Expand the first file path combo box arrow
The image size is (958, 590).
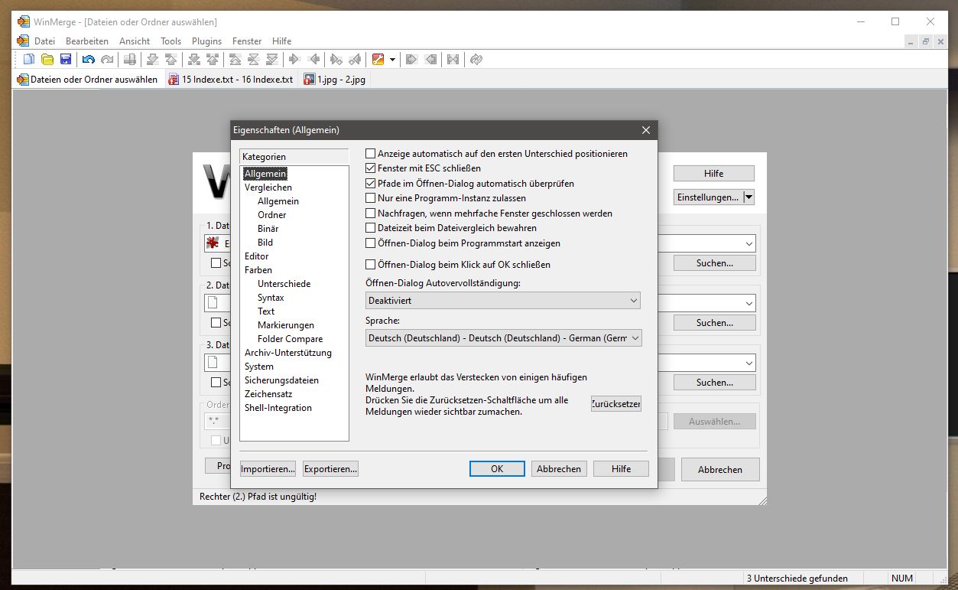(748, 243)
